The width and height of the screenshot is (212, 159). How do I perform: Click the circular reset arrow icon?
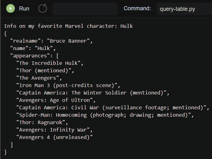(42, 9)
